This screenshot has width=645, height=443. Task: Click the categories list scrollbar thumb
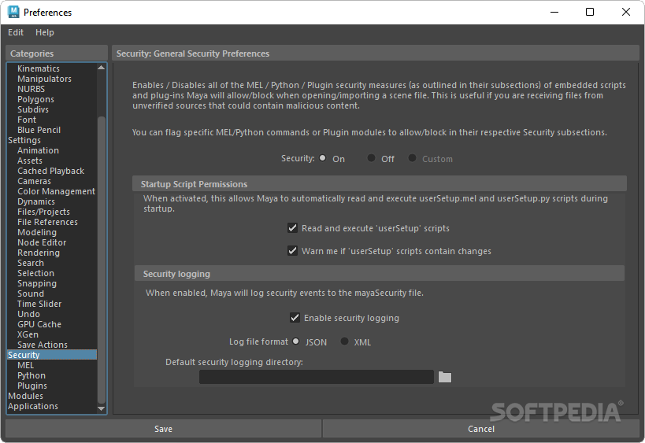101,260
